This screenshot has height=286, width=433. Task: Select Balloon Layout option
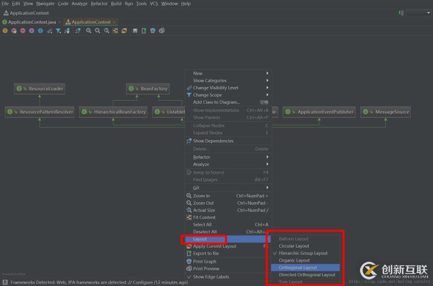click(x=305, y=238)
